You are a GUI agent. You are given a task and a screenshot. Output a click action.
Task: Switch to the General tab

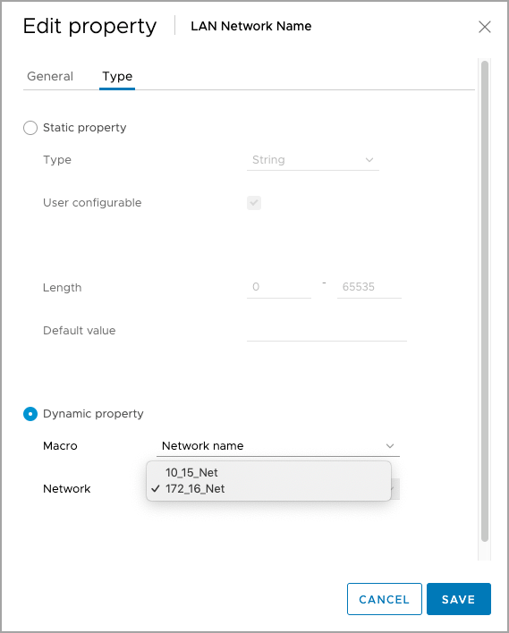point(50,76)
